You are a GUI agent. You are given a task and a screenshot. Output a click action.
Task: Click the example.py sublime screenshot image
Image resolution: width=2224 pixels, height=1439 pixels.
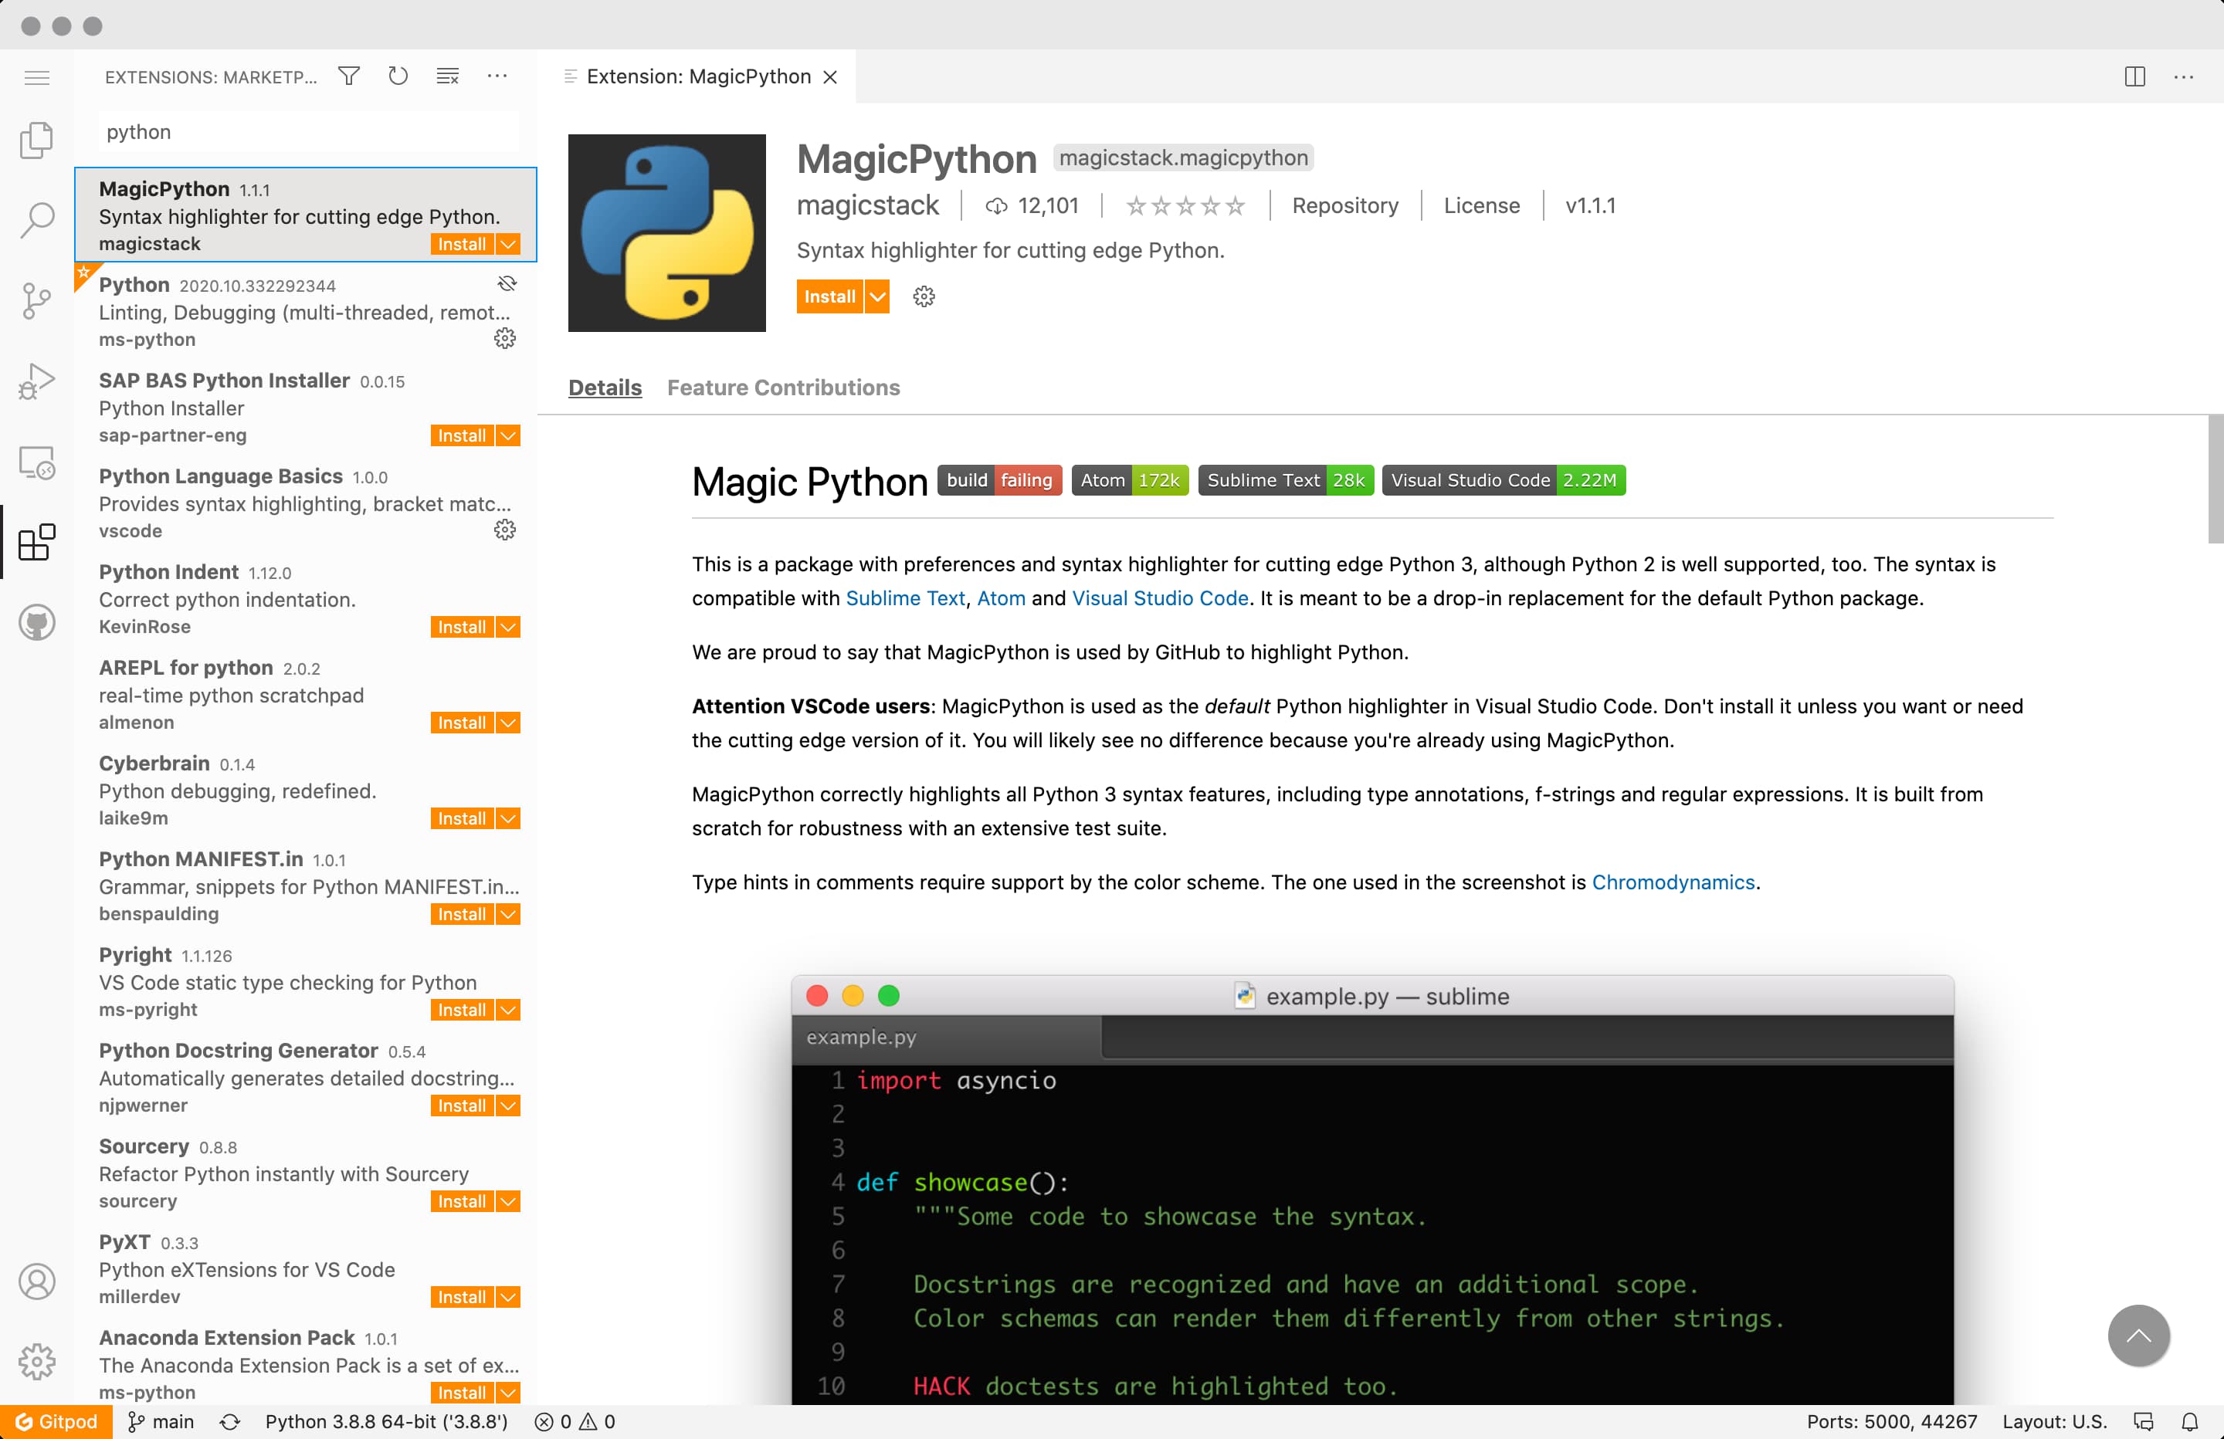coord(1371,1189)
